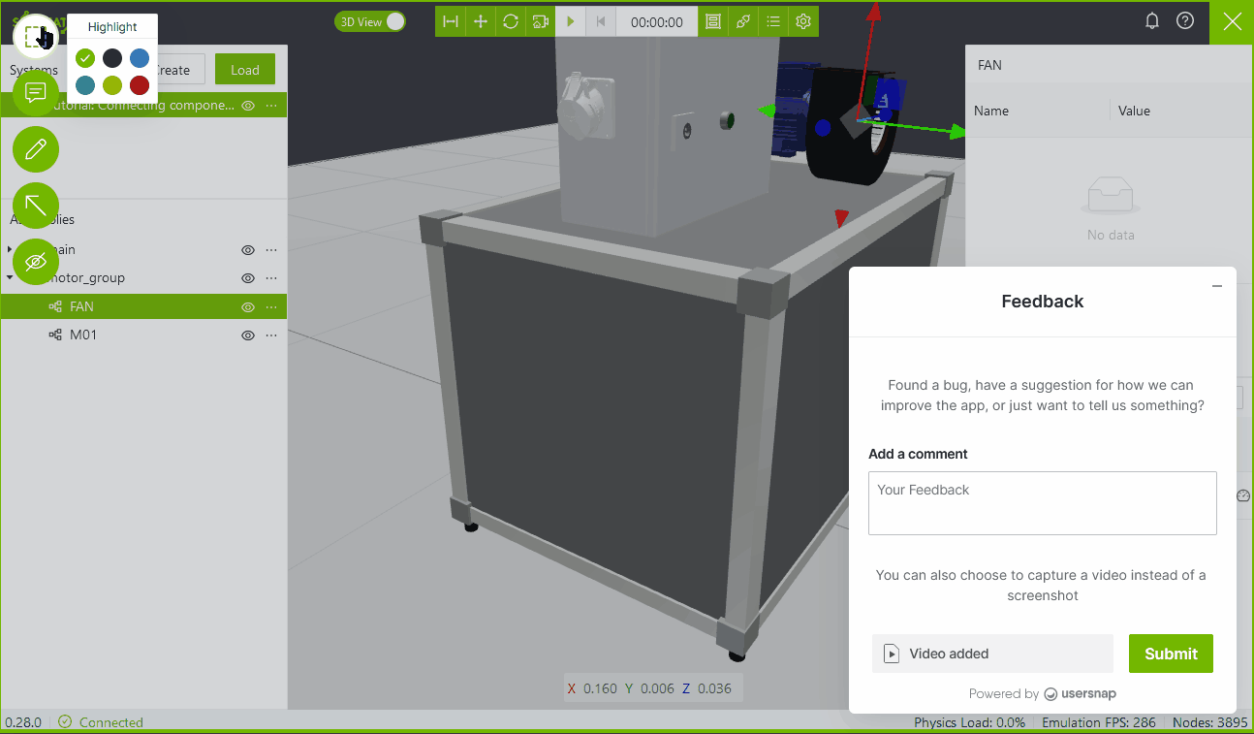
Task: Open the comment annotation tool
Action: click(36, 93)
